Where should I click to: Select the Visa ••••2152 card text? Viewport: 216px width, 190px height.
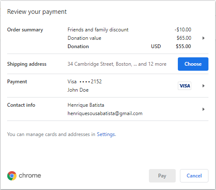click(85, 82)
